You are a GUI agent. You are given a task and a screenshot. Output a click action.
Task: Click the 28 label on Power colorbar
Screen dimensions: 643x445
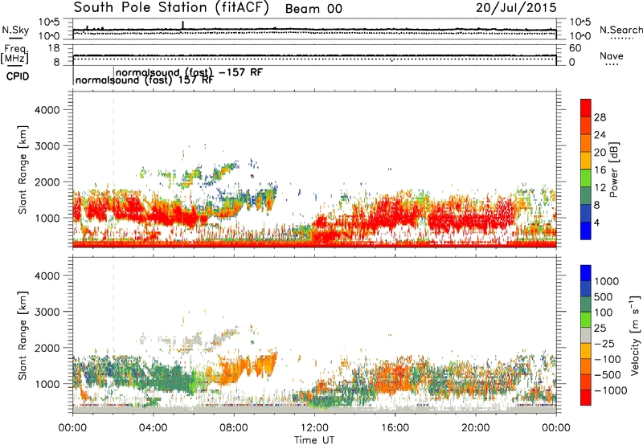click(x=600, y=117)
